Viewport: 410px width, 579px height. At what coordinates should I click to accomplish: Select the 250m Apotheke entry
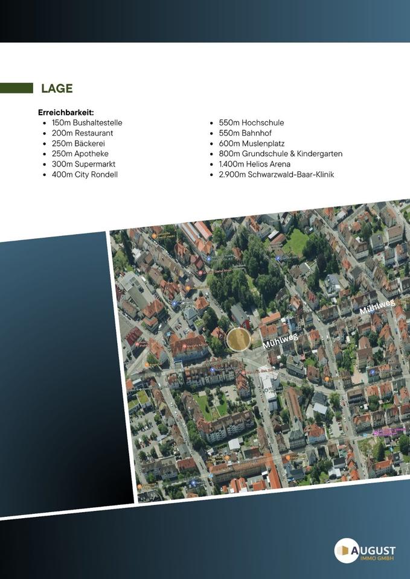(80, 154)
